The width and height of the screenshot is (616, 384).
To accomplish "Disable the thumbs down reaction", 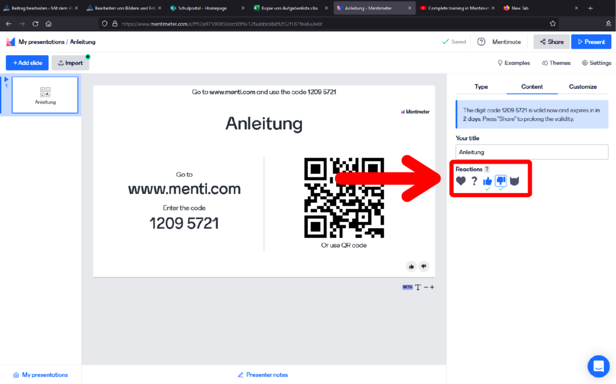I will click(x=500, y=181).
